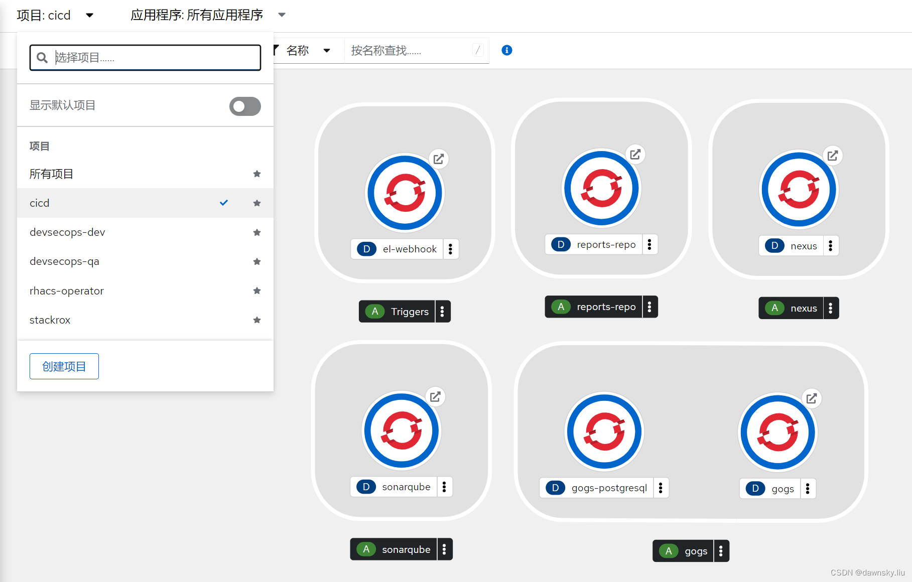Open kebab menu for gogs application
Image resolution: width=912 pixels, height=582 pixels.
[x=721, y=551]
